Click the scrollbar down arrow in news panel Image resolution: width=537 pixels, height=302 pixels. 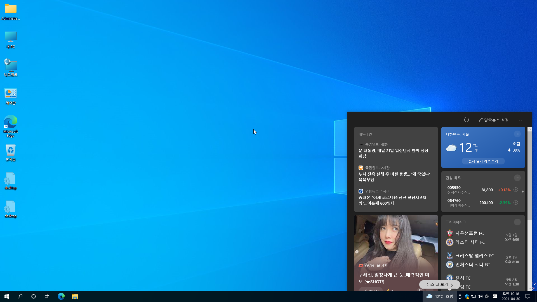coord(529,288)
